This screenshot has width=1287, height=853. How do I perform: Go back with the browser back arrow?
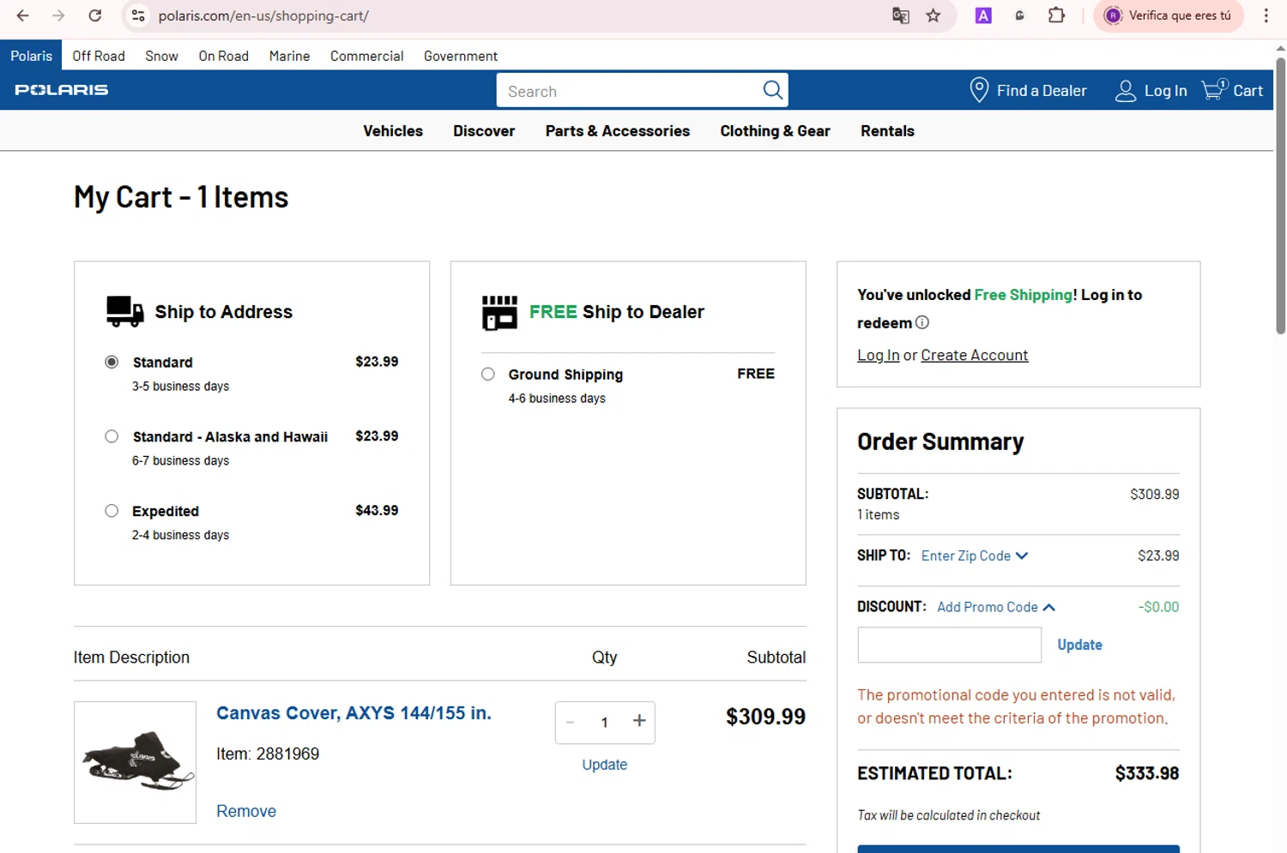[x=23, y=15]
